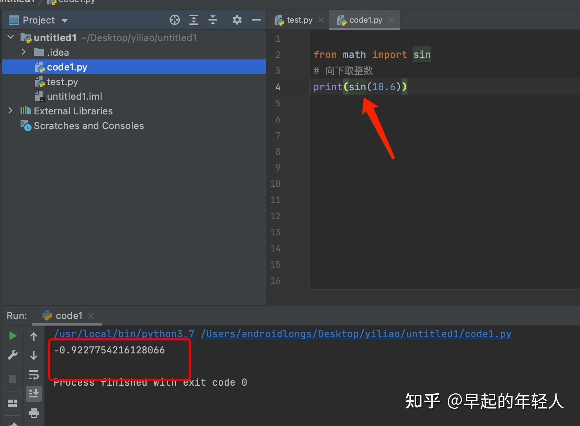Select External Libraries row

134,111
